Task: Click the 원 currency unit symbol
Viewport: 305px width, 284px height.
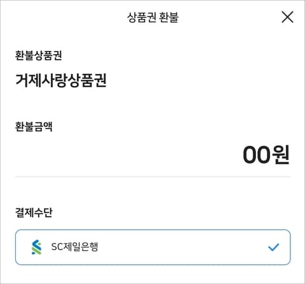Action: pos(281,155)
